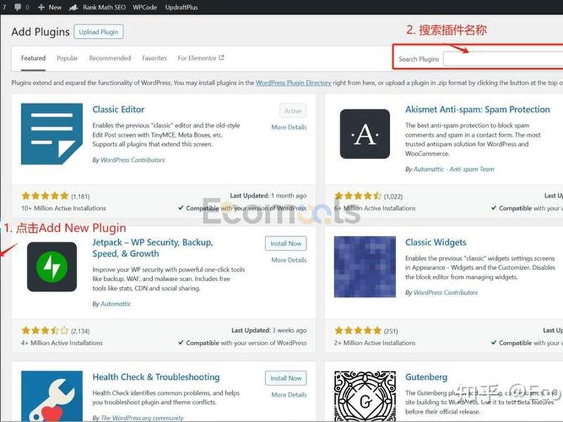This screenshot has height=422, width=563.
Task: Click the Akismet star rating
Action: coord(358,196)
